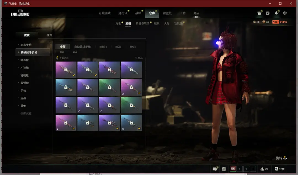Click the bars icon on fourth-row first skin
Image resolution: width=298 pixels, height=175 pixels.
point(57,129)
